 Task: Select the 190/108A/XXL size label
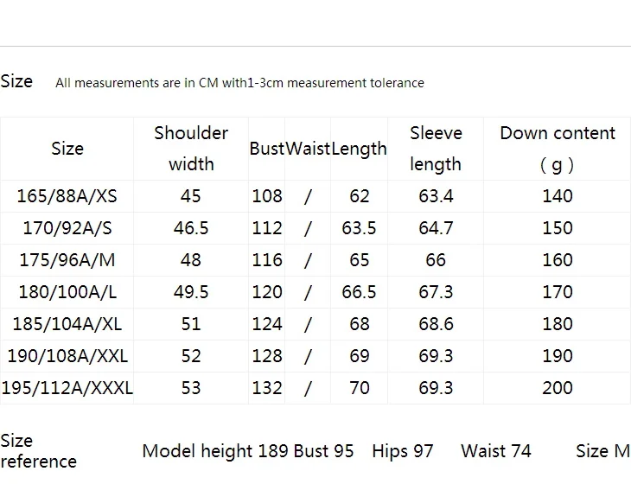(x=67, y=356)
